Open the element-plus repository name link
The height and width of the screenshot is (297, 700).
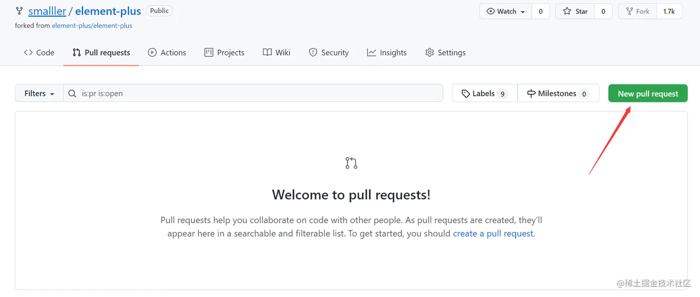coord(108,11)
